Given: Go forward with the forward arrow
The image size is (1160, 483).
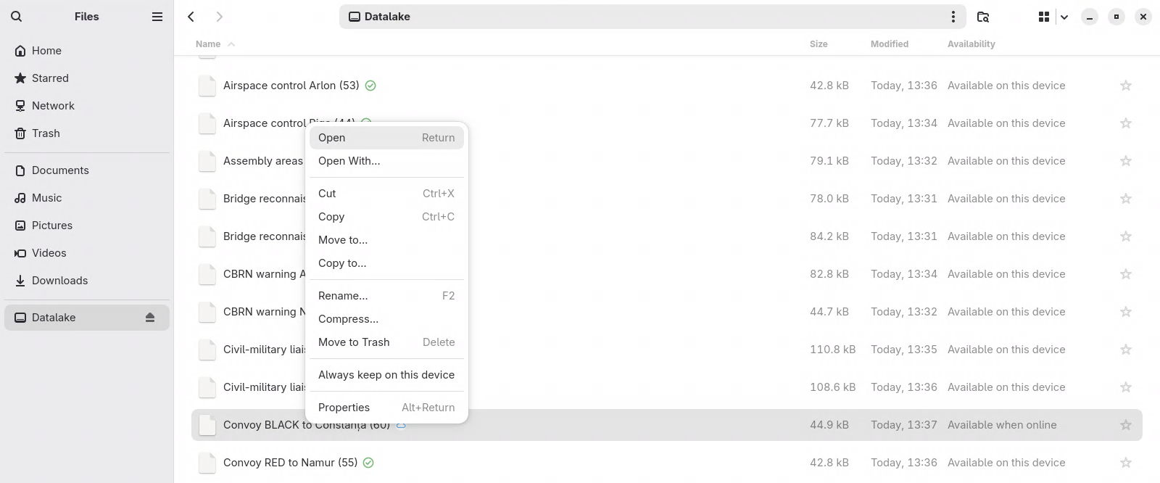Looking at the screenshot, I should pos(219,17).
